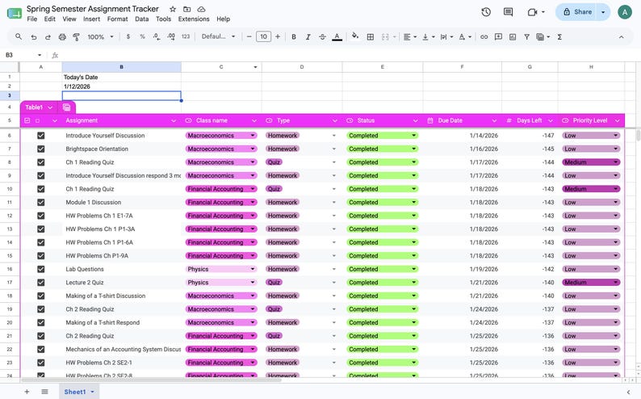Uncheck Brightspace Orientation checkbox
Viewport: 641px width, 399px height.
coord(41,149)
